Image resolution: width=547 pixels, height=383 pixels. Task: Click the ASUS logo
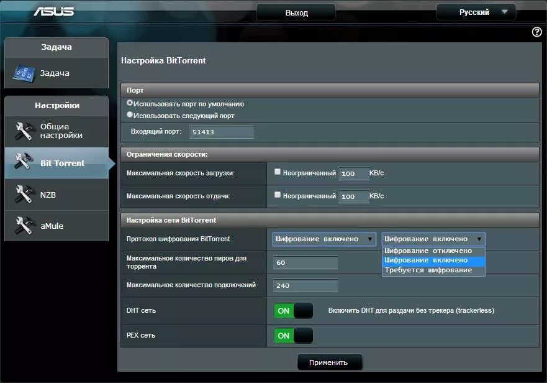coord(54,12)
